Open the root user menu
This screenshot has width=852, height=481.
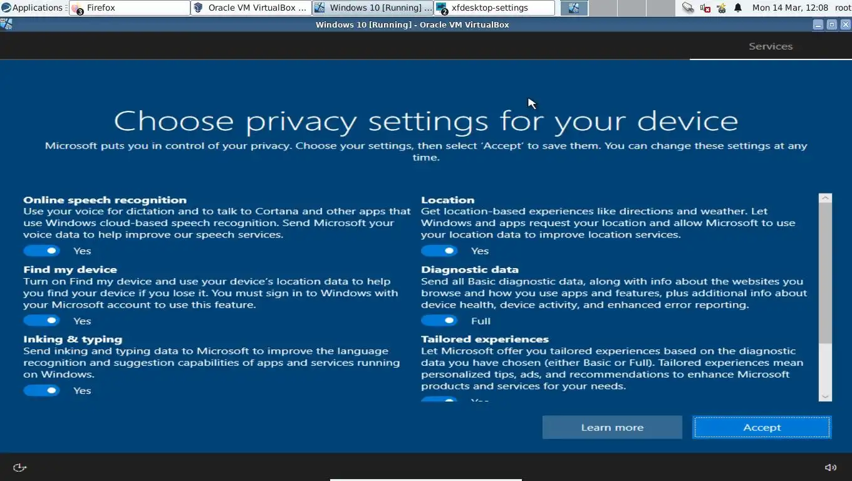[843, 8]
